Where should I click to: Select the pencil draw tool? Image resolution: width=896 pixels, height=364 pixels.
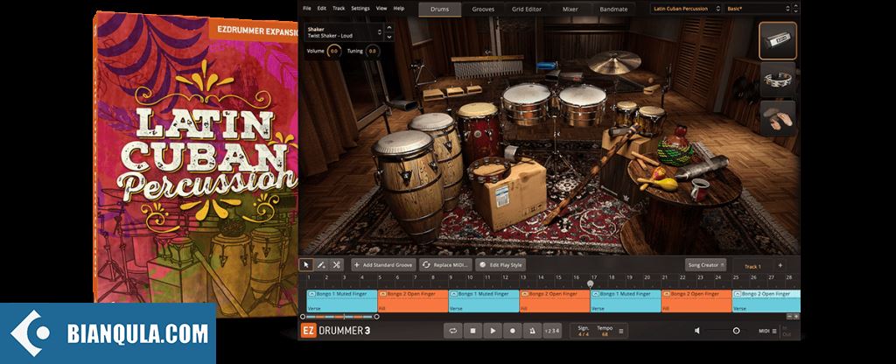[321, 265]
